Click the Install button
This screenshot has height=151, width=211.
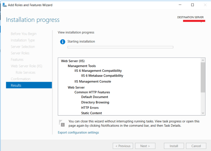tap(174, 146)
